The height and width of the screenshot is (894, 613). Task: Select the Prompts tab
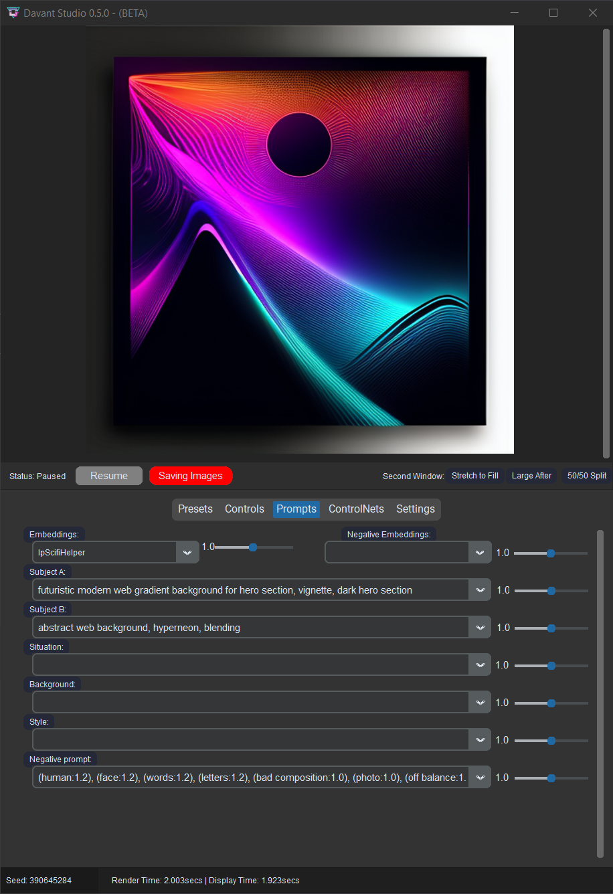pos(296,509)
